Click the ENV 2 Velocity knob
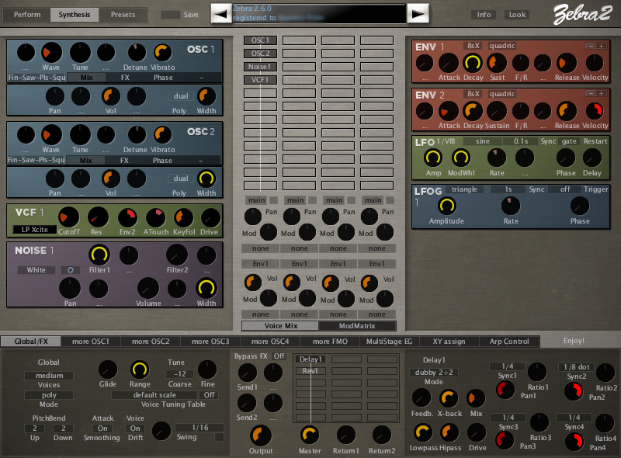 (594, 111)
